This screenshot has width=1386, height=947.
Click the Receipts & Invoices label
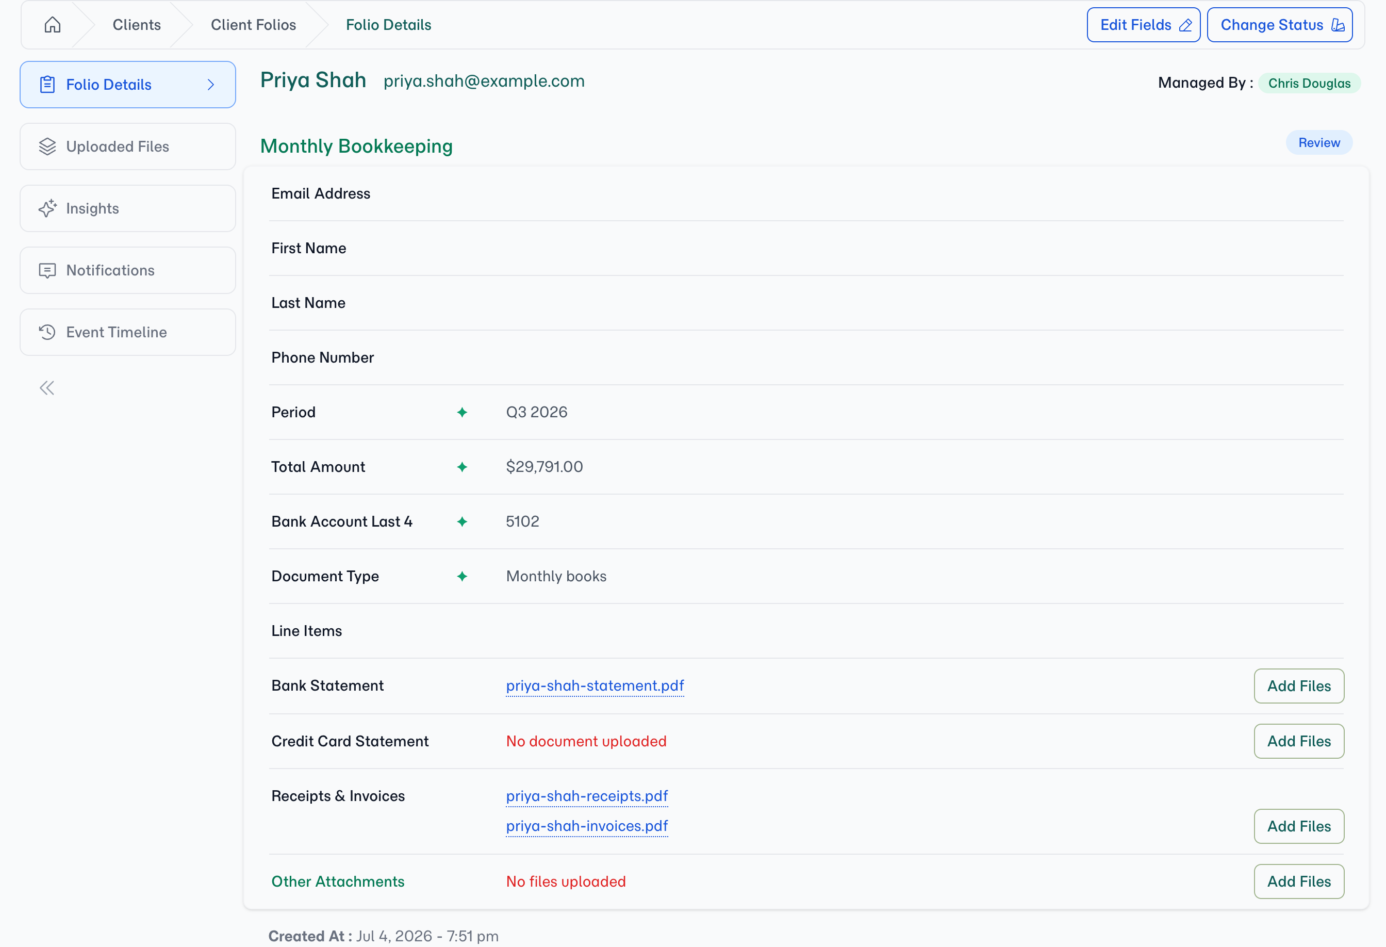click(x=338, y=796)
